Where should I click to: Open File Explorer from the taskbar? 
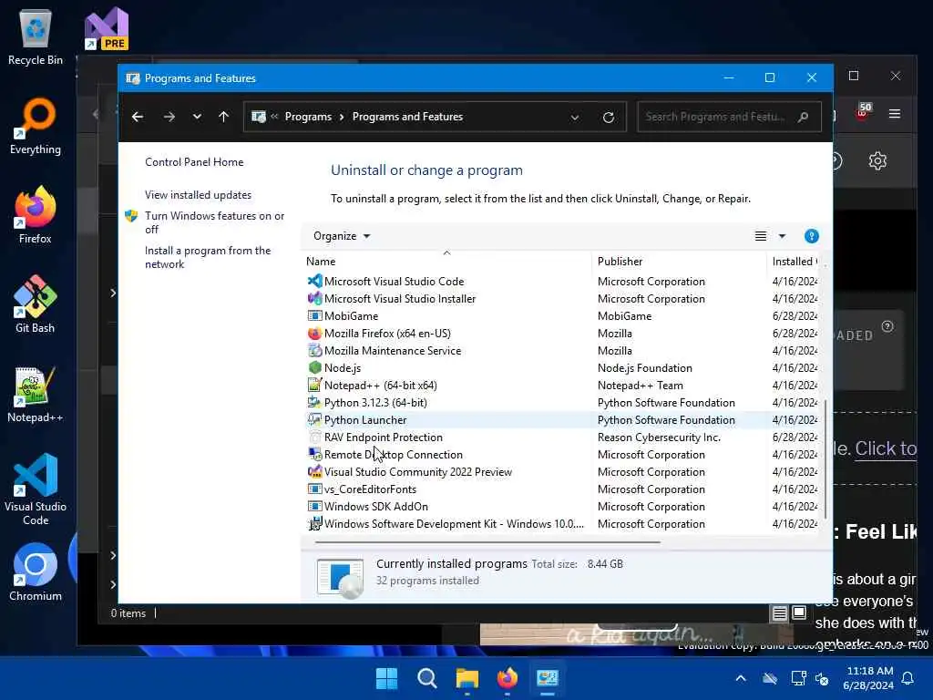467,678
